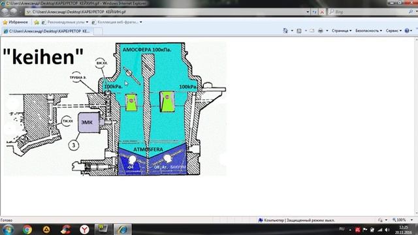
Task: Open a new blank tab
Action: click(98, 31)
